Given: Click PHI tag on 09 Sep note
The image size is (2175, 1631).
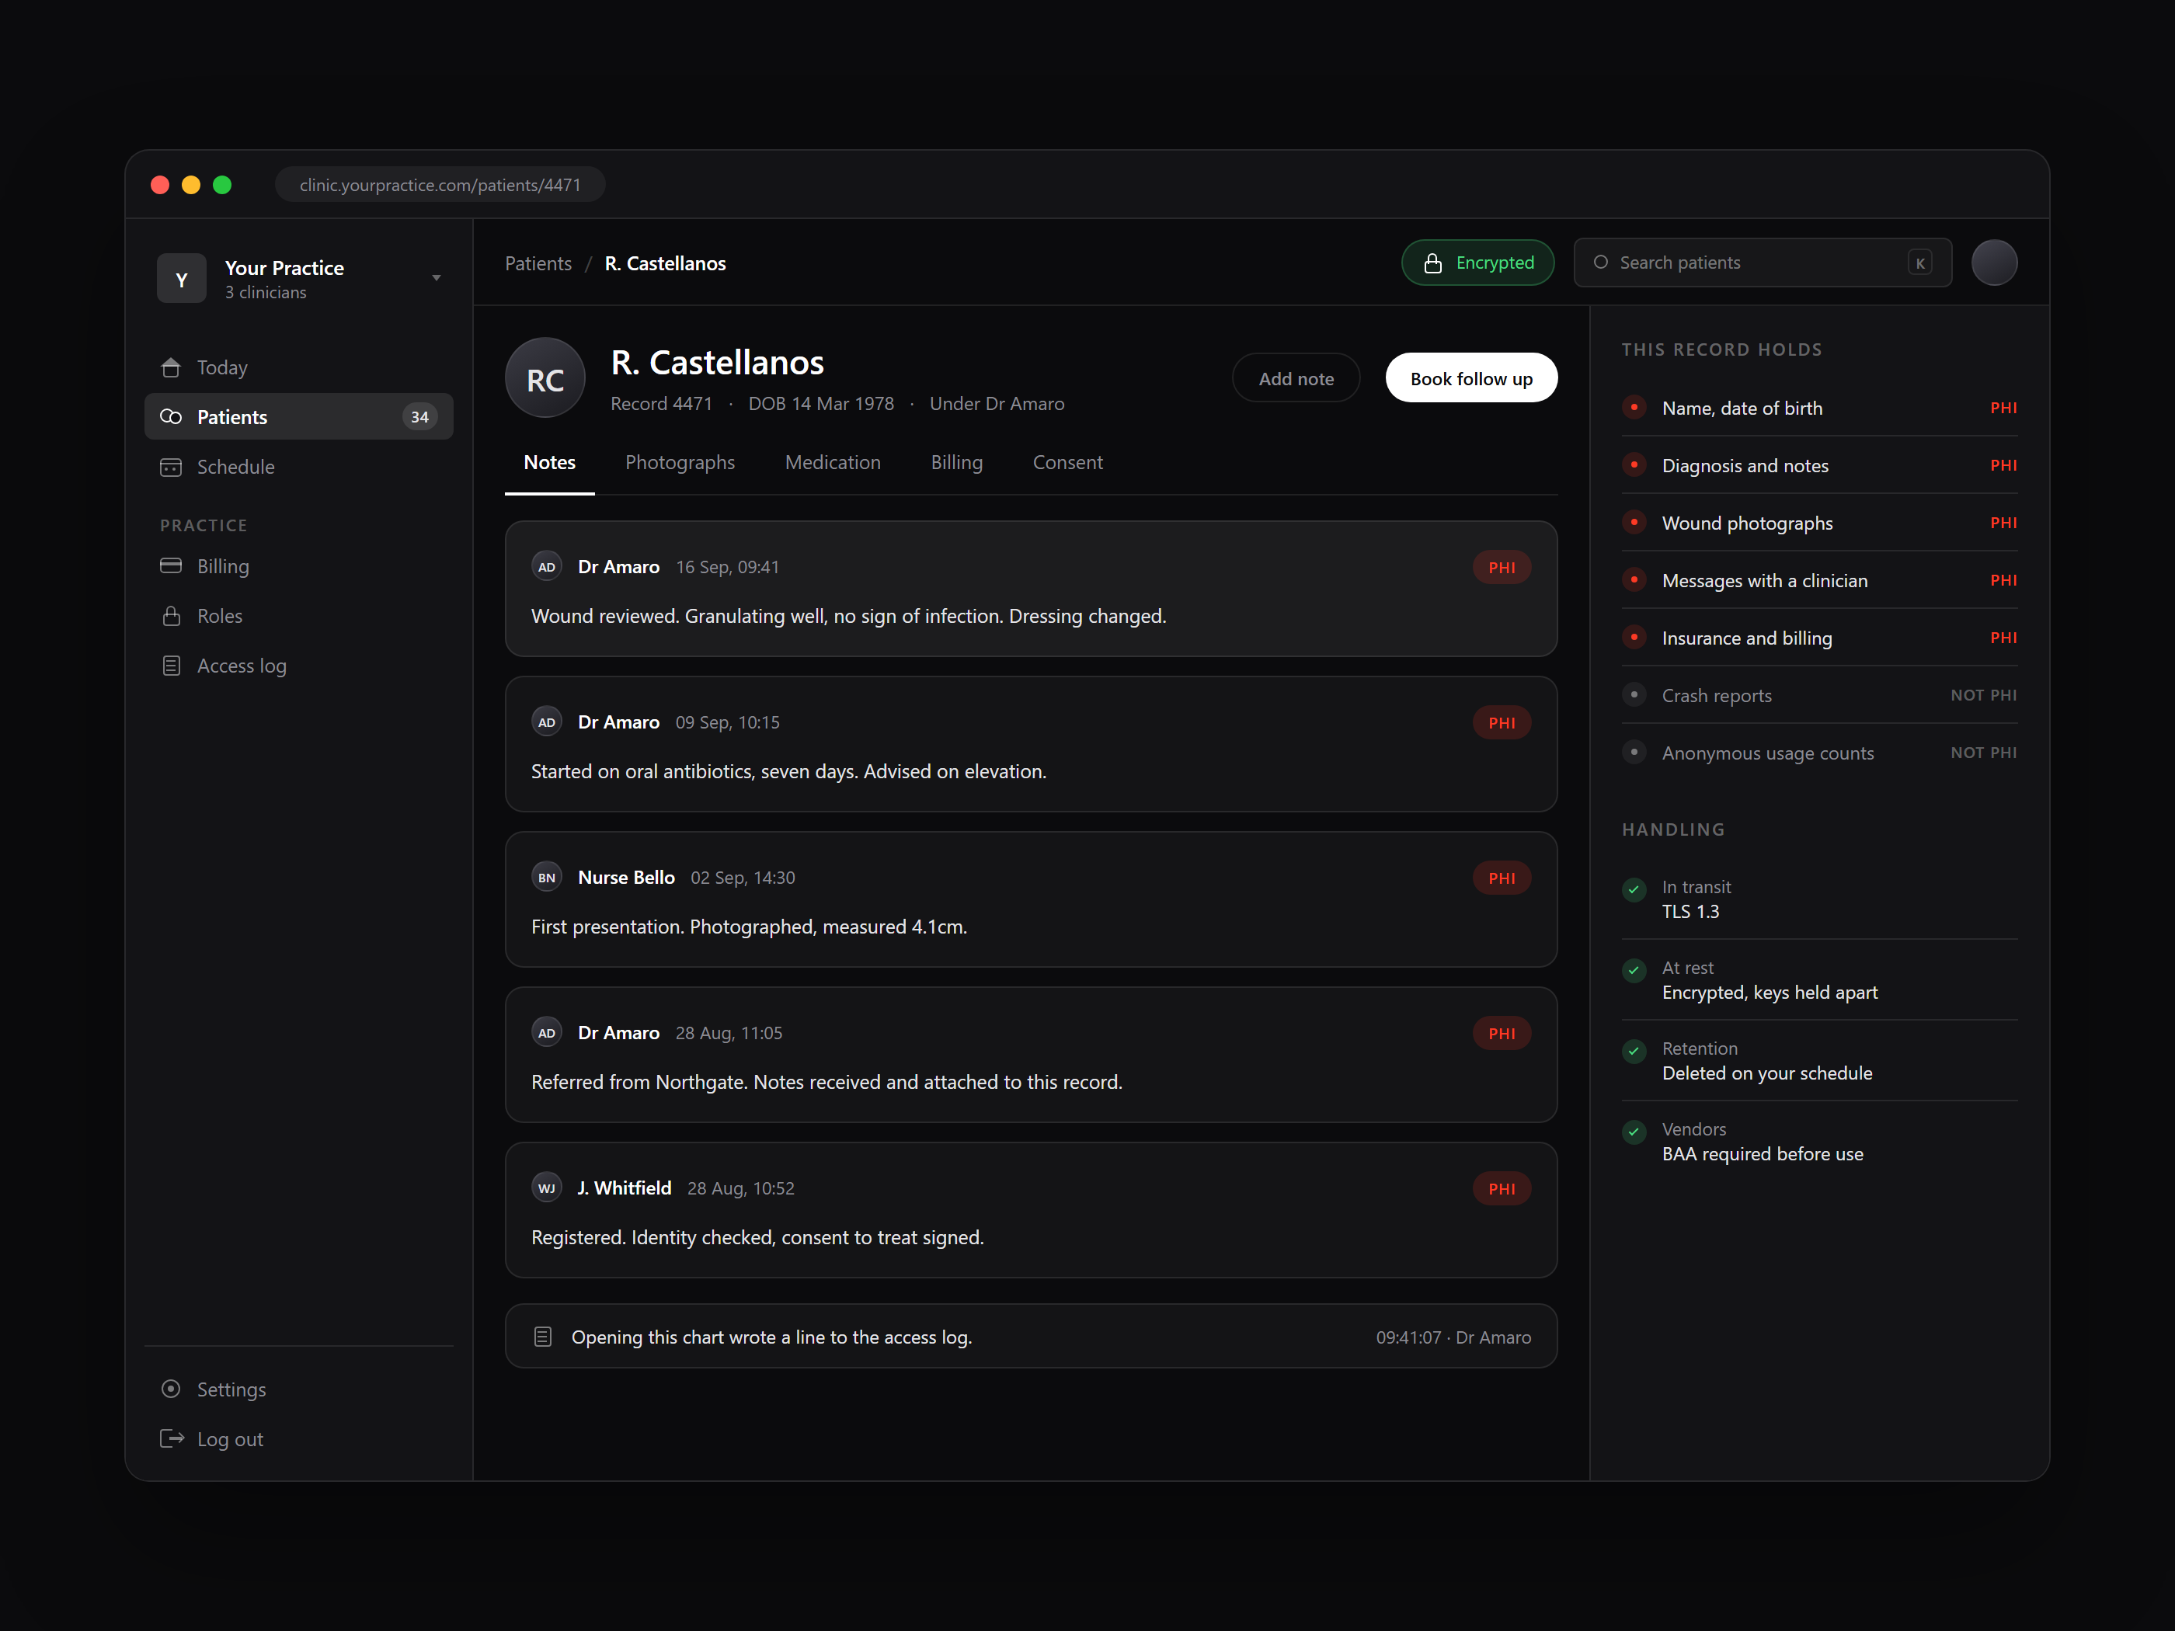Looking at the screenshot, I should click(x=1502, y=722).
